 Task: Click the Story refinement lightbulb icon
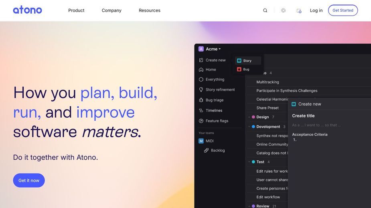click(x=201, y=90)
